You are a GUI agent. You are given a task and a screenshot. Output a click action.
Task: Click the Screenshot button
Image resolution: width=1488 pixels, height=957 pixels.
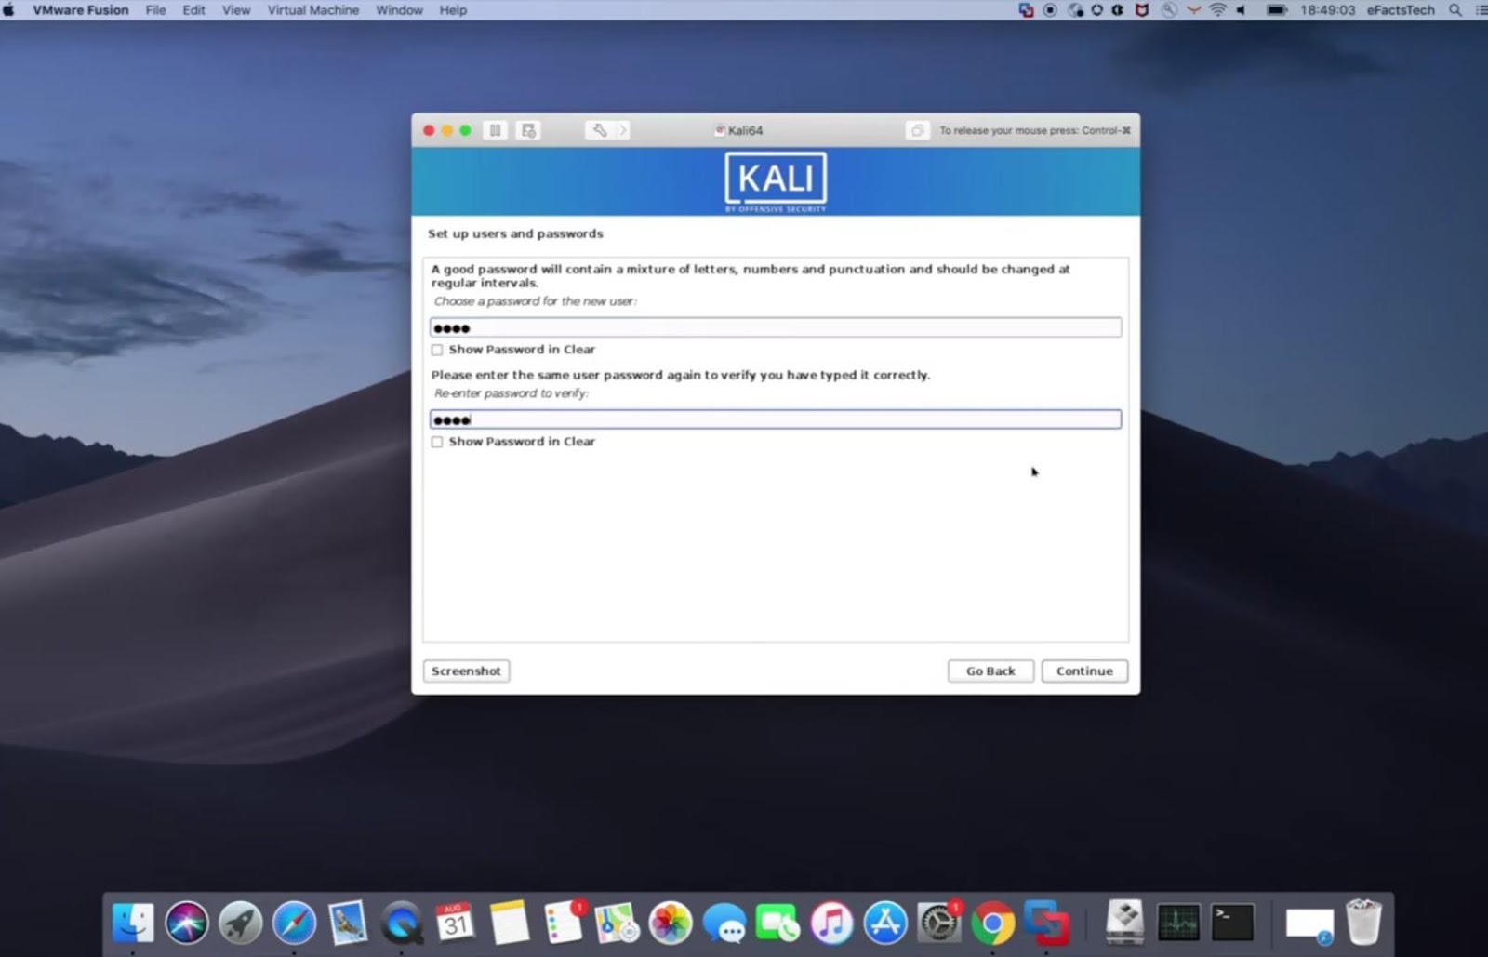point(466,671)
